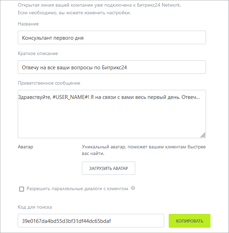The width and height of the screenshot is (229, 233).
Task: Select the Код для поиска code field
Action: click(x=91, y=221)
